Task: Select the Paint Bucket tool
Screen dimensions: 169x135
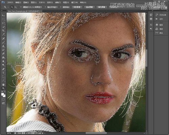Action: tap(3, 58)
